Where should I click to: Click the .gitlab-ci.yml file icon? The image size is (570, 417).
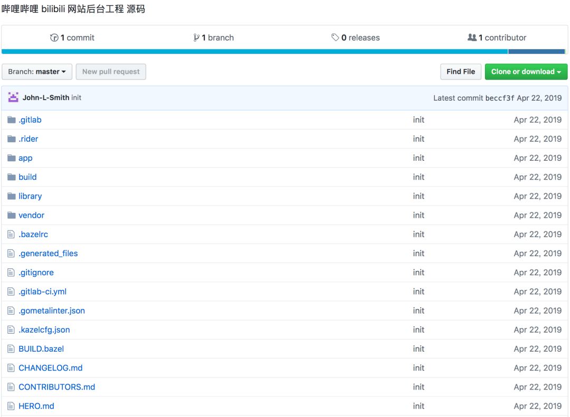11,292
